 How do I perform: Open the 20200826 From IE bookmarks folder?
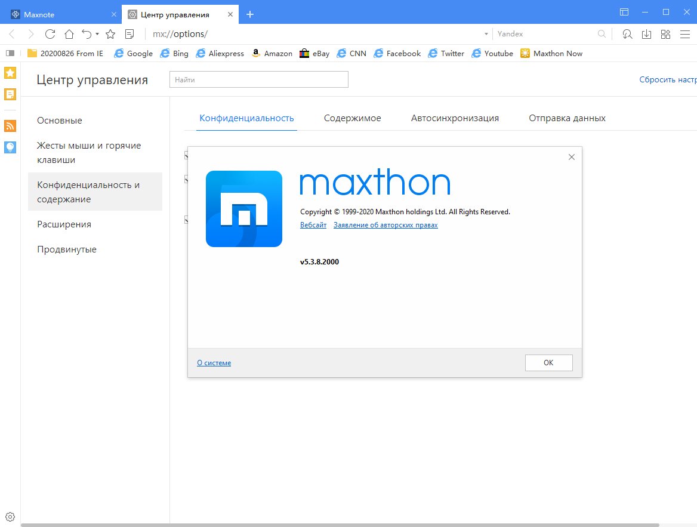tap(65, 53)
